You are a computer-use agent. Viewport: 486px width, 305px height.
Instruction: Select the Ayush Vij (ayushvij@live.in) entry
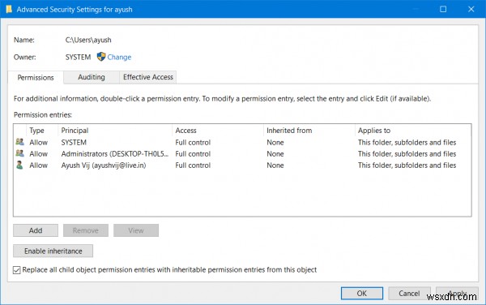[104, 165]
